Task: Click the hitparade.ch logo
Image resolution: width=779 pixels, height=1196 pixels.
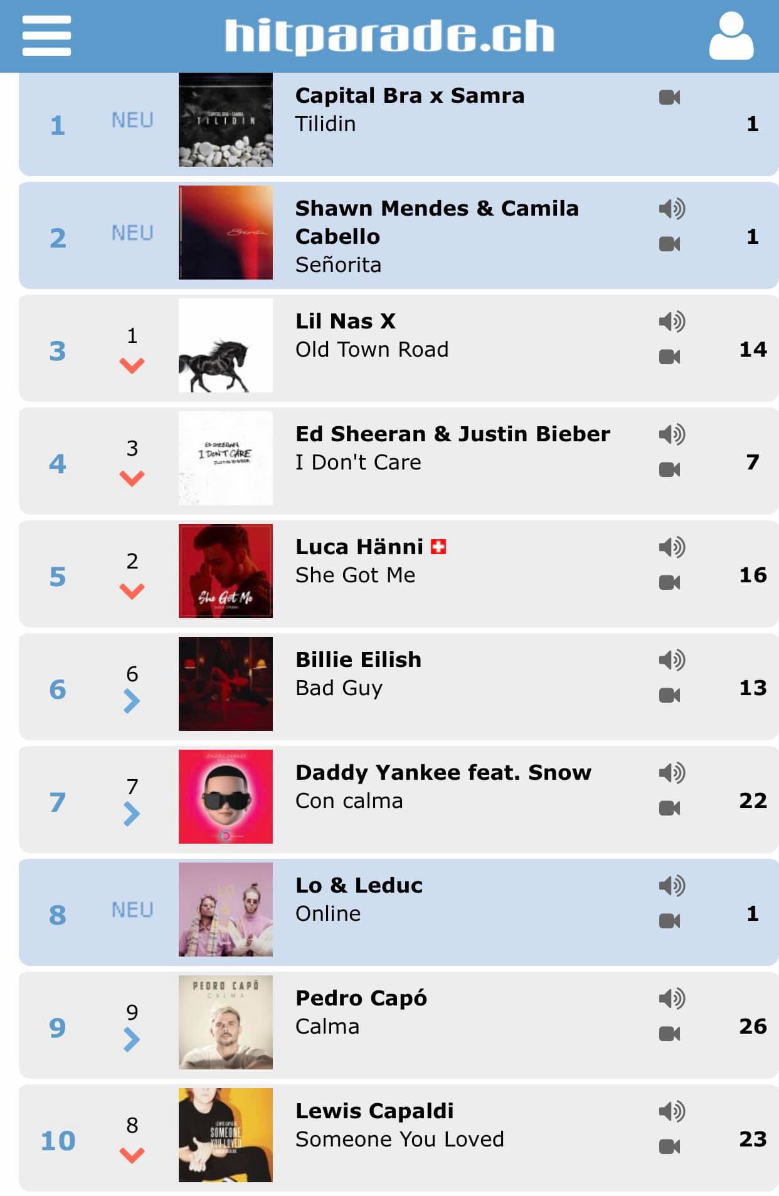Action: point(389,36)
